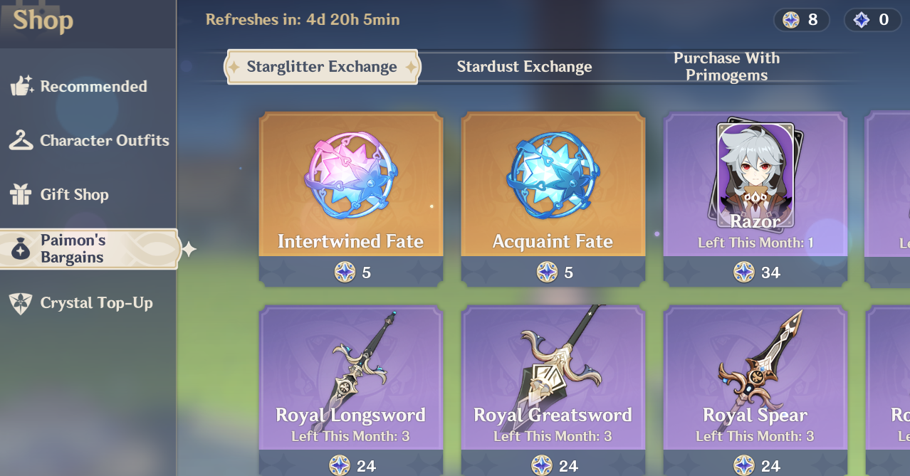Click the Masterless Starglitter balance icon
This screenshot has height=476, width=910.
pos(791,20)
